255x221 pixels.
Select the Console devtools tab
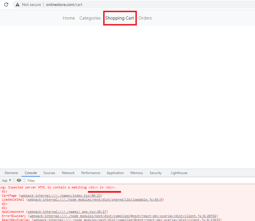(x=31, y=173)
